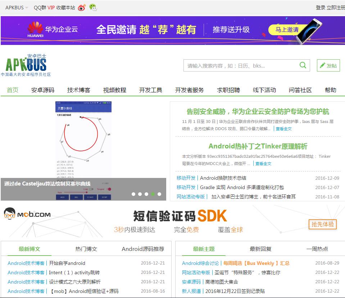
Task: Switch to 热门博文 tab
Action: [x=86, y=249]
